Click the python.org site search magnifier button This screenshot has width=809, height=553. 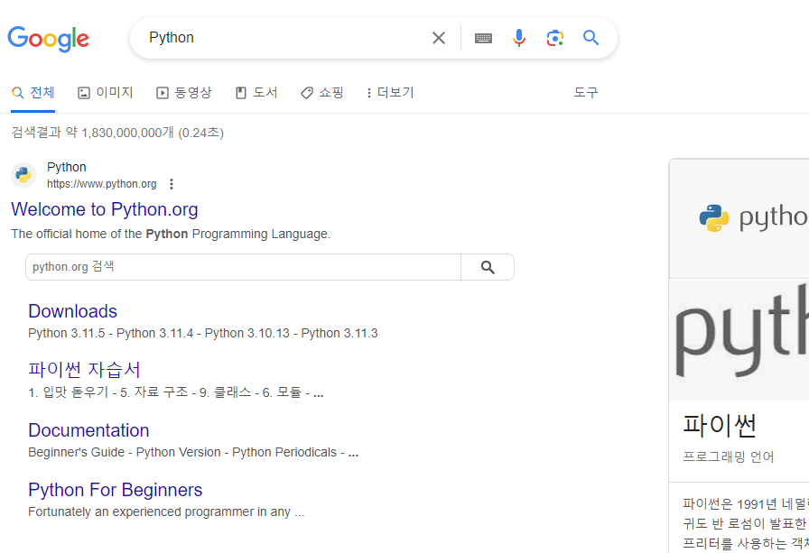pyautogui.click(x=488, y=267)
